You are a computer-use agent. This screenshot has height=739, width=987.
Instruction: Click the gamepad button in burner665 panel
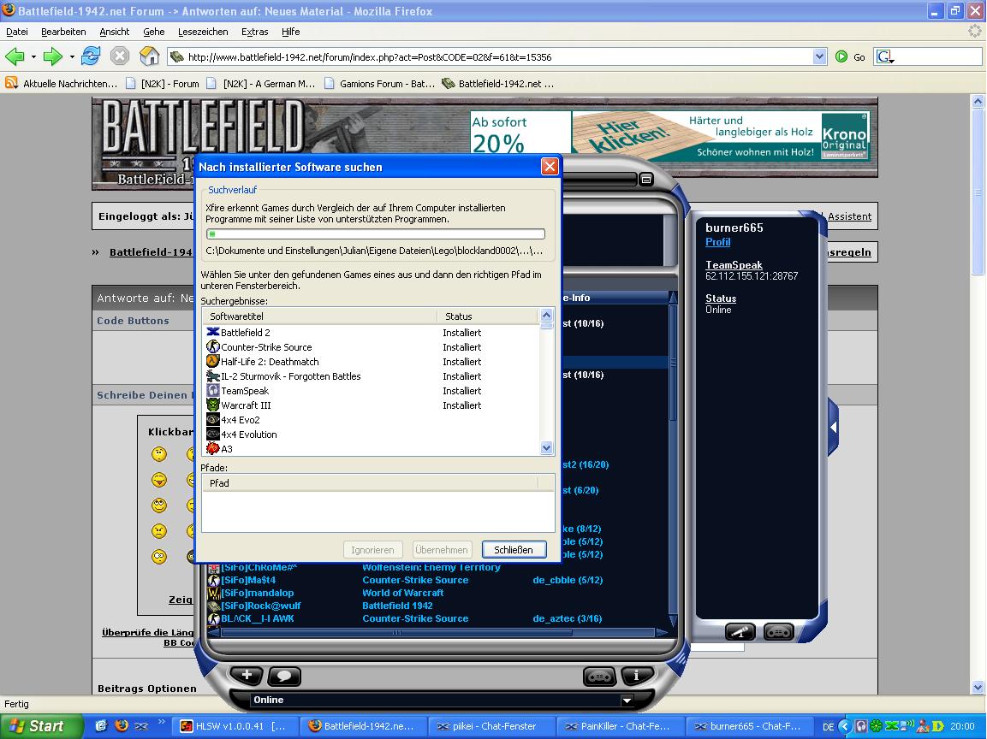point(779,631)
